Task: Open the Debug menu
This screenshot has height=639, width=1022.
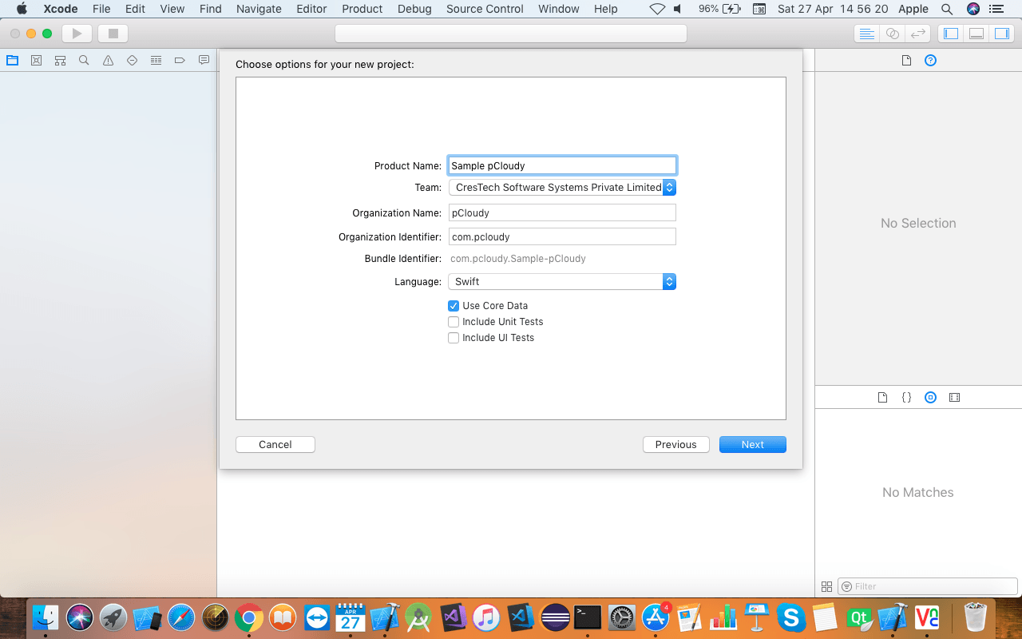Action: [414, 9]
